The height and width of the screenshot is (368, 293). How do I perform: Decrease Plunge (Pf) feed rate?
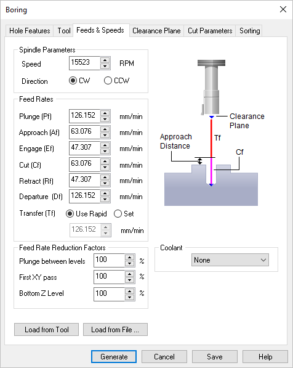click(x=105, y=119)
